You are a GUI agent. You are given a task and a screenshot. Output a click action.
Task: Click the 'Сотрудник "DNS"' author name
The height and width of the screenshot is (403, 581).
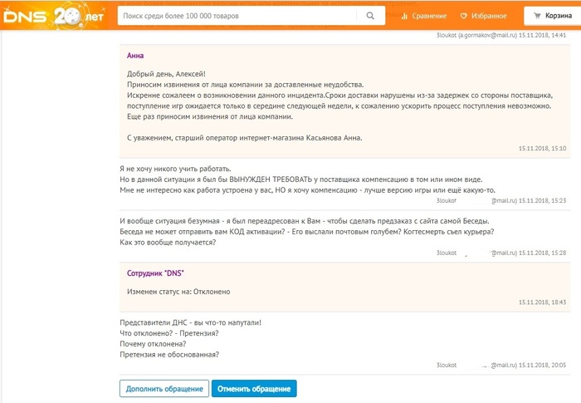coord(155,273)
